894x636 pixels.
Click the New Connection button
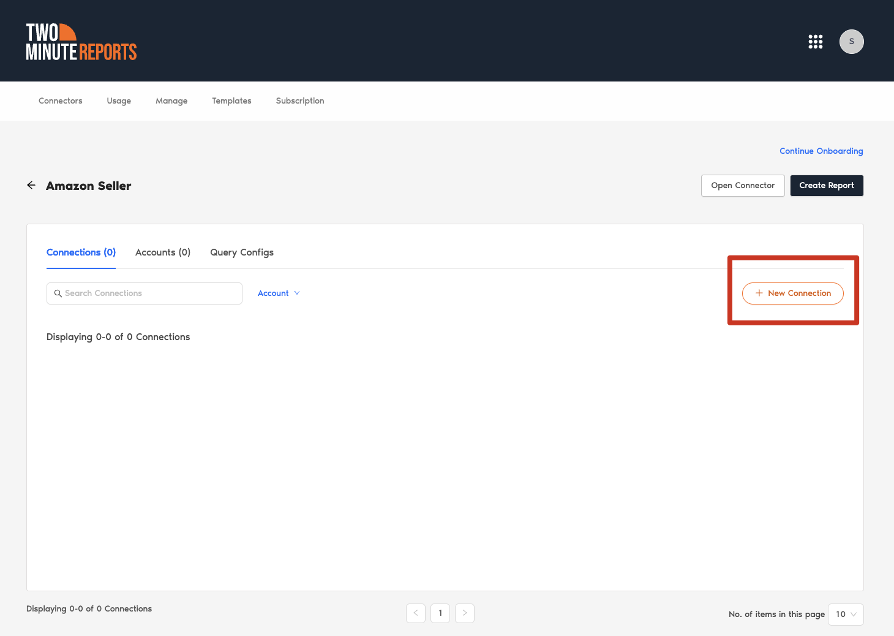tap(792, 293)
